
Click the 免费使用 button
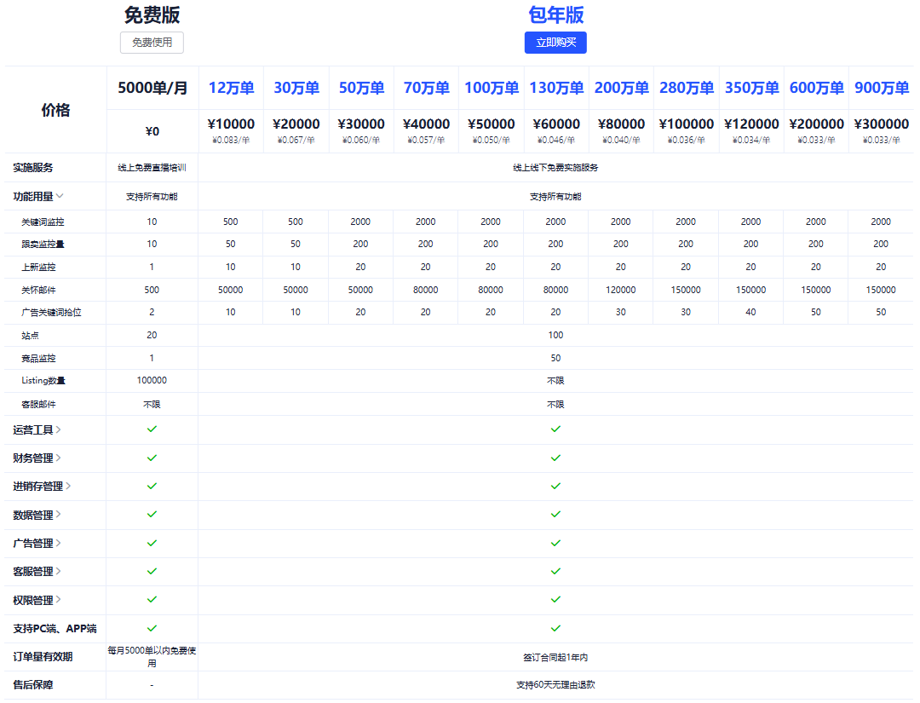tap(152, 43)
